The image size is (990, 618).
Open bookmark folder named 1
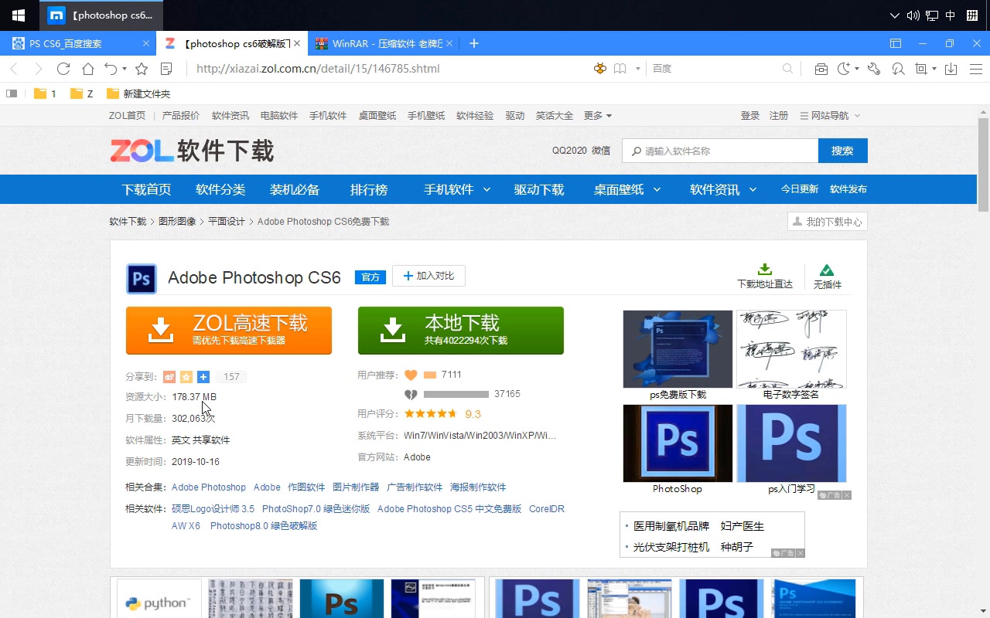coord(45,93)
